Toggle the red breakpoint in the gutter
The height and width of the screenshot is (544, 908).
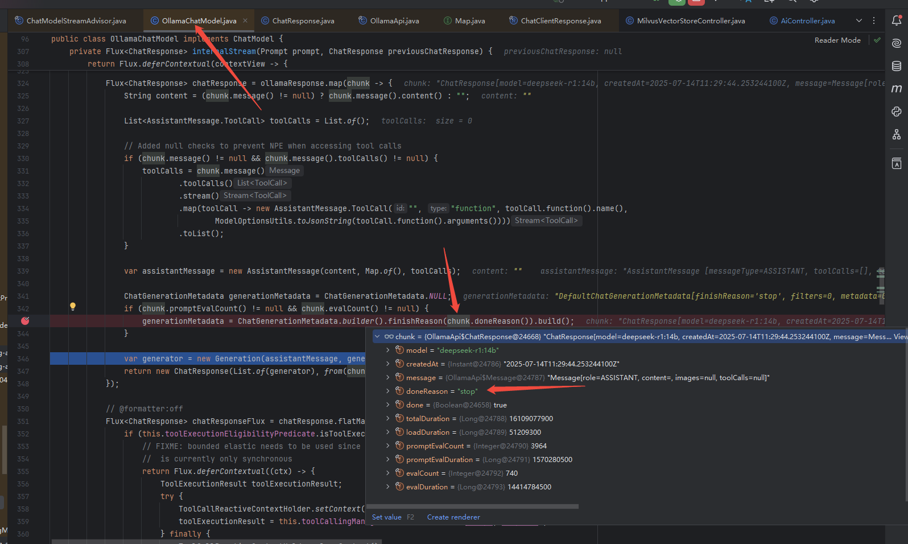25,321
